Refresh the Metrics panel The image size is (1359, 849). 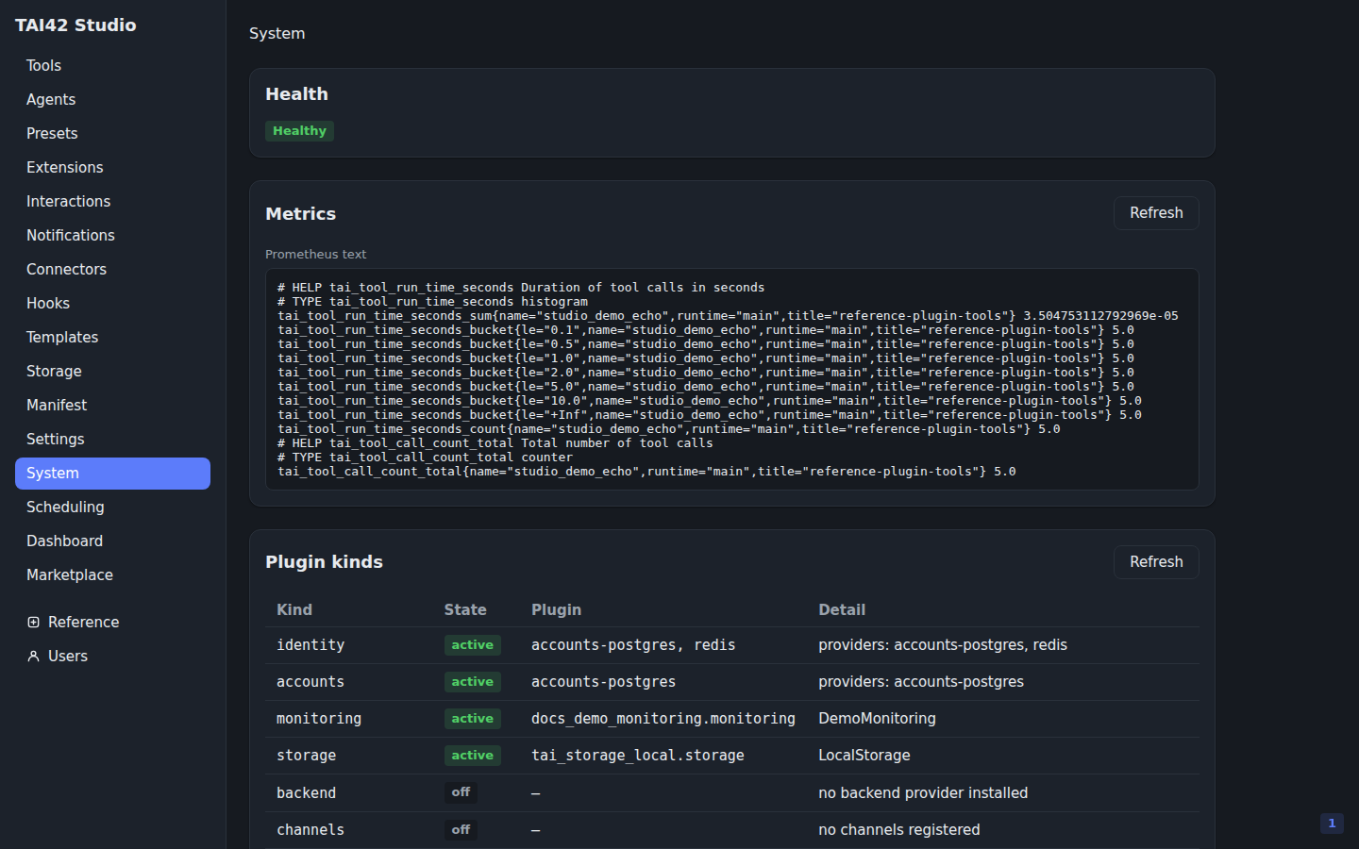[x=1156, y=213]
